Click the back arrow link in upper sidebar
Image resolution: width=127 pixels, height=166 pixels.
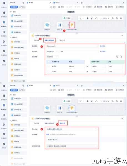[x=13, y=12]
